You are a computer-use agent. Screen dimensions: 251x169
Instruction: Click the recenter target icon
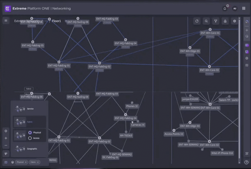coord(6,131)
